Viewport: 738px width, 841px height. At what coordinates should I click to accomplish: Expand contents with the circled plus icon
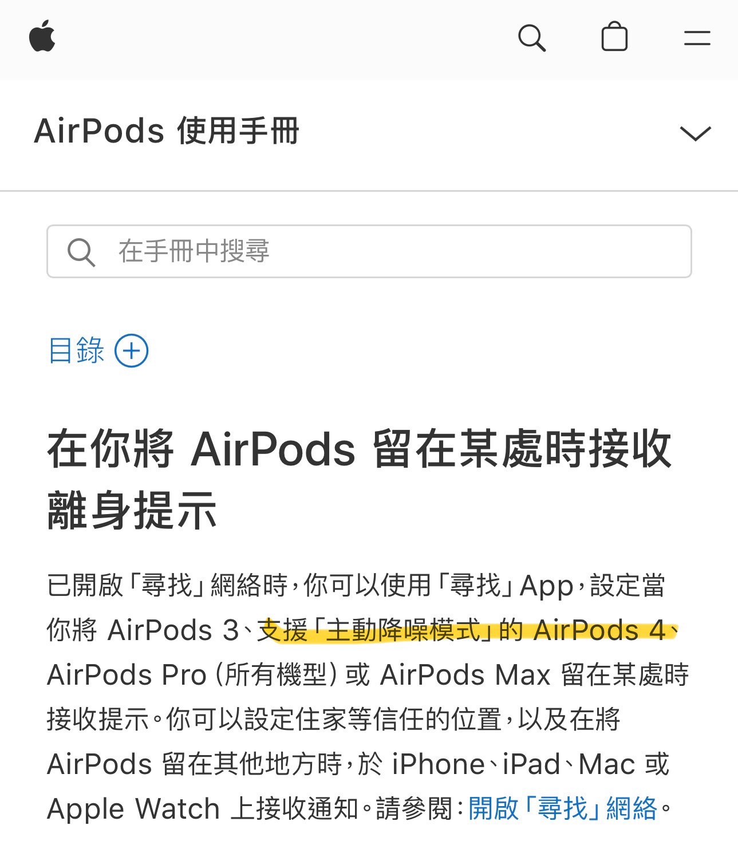(132, 350)
